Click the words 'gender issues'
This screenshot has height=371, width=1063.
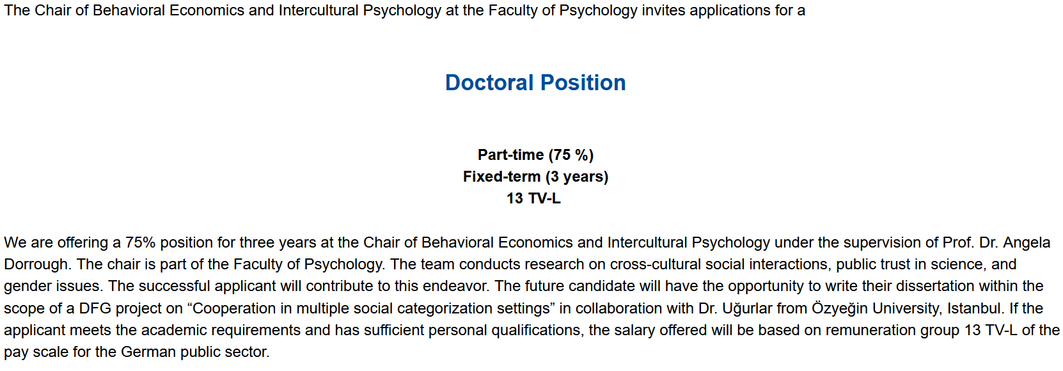click(52, 287)
